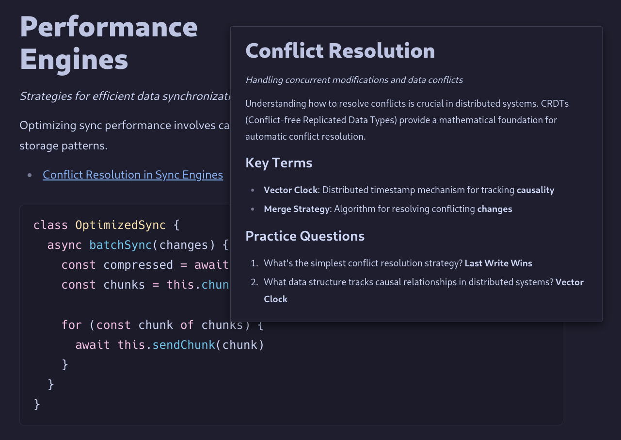Click the bold word causality
The image size is (621, 440).
(x=535, y=190)
